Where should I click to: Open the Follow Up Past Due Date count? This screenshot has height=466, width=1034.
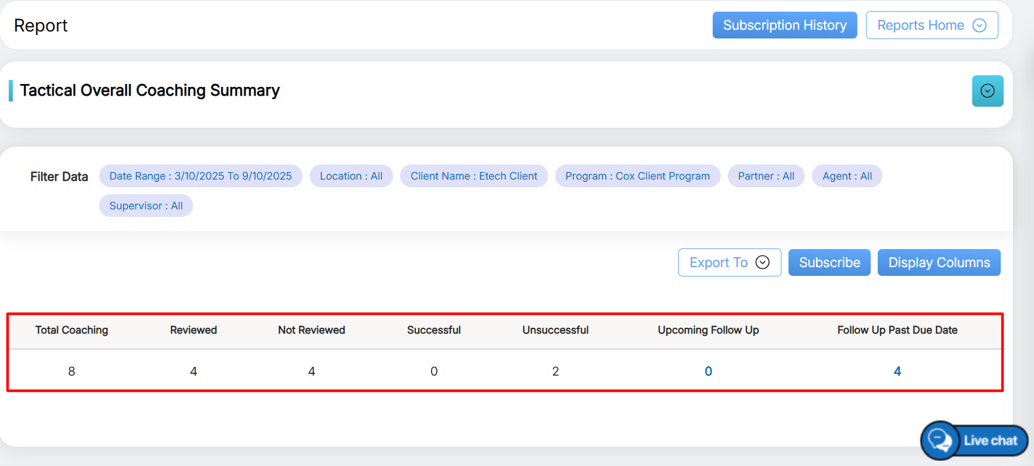coord(897,372)
